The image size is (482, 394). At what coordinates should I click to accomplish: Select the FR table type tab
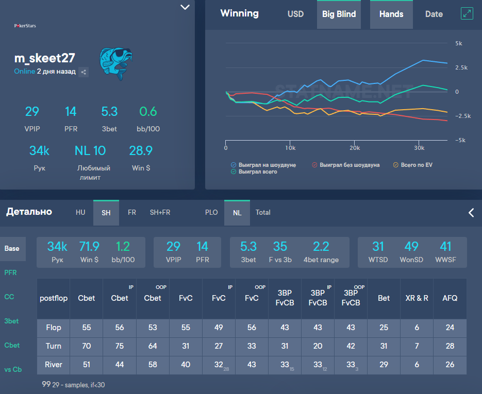(x=132, y=213)
